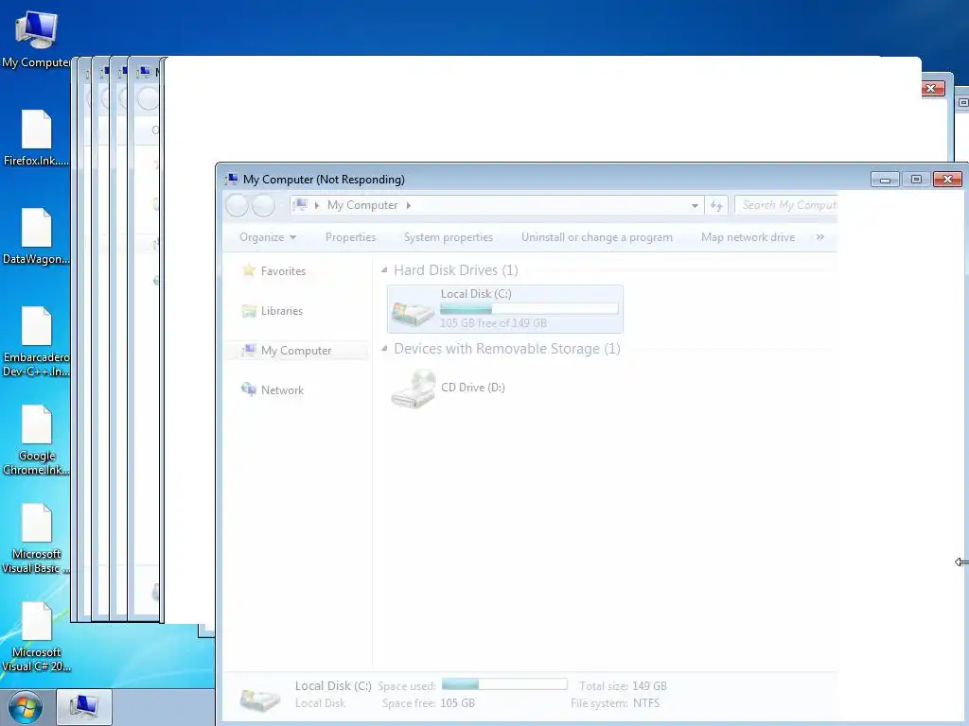
Task: Open the address bar history dropdown arrow
Action: click(695, 205)
